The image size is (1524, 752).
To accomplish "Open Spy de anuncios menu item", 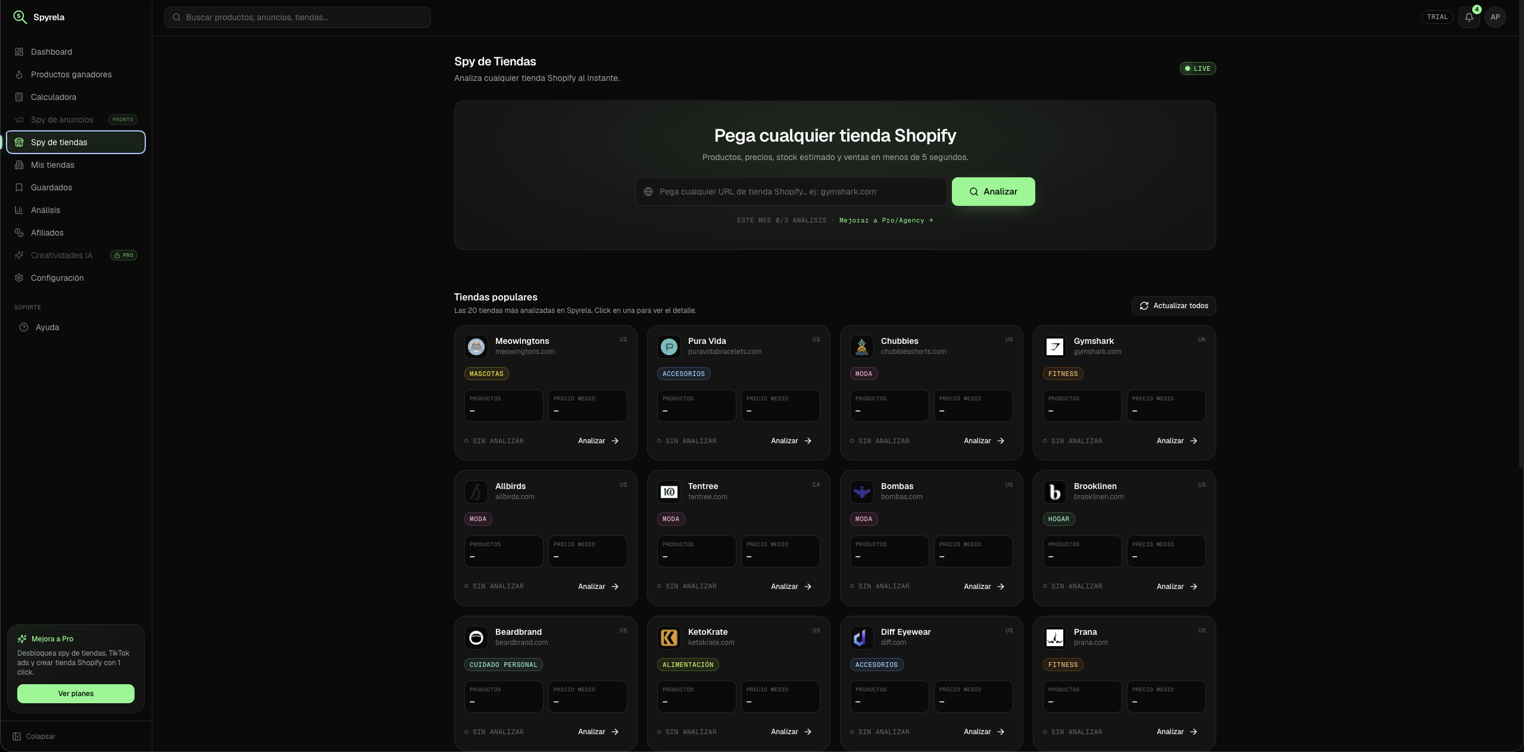I will point(76,120).
